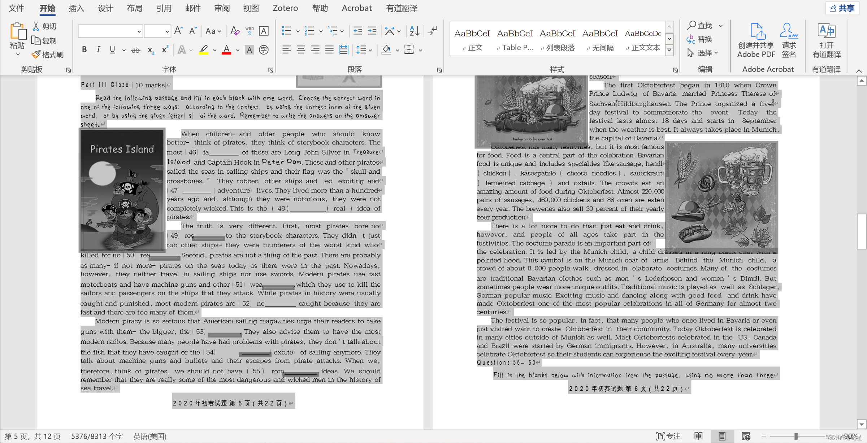Switch to the Zotero tab
The width and height of the screenshot is (867, 443).
coord(285,8)
